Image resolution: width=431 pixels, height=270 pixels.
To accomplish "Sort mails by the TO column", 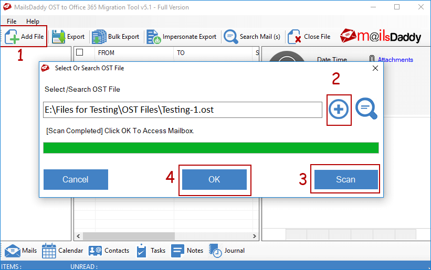I will point(181,52).
